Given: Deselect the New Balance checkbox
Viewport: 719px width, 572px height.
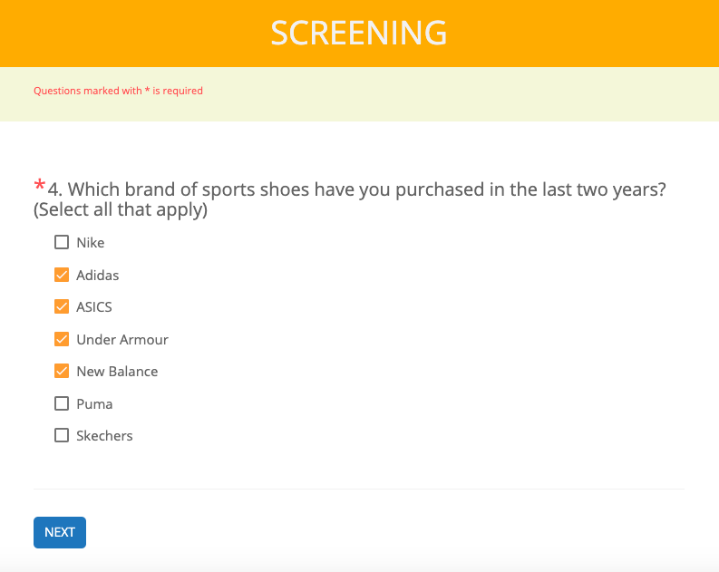Looking at the screenshot, I should (x=62, y=371).
